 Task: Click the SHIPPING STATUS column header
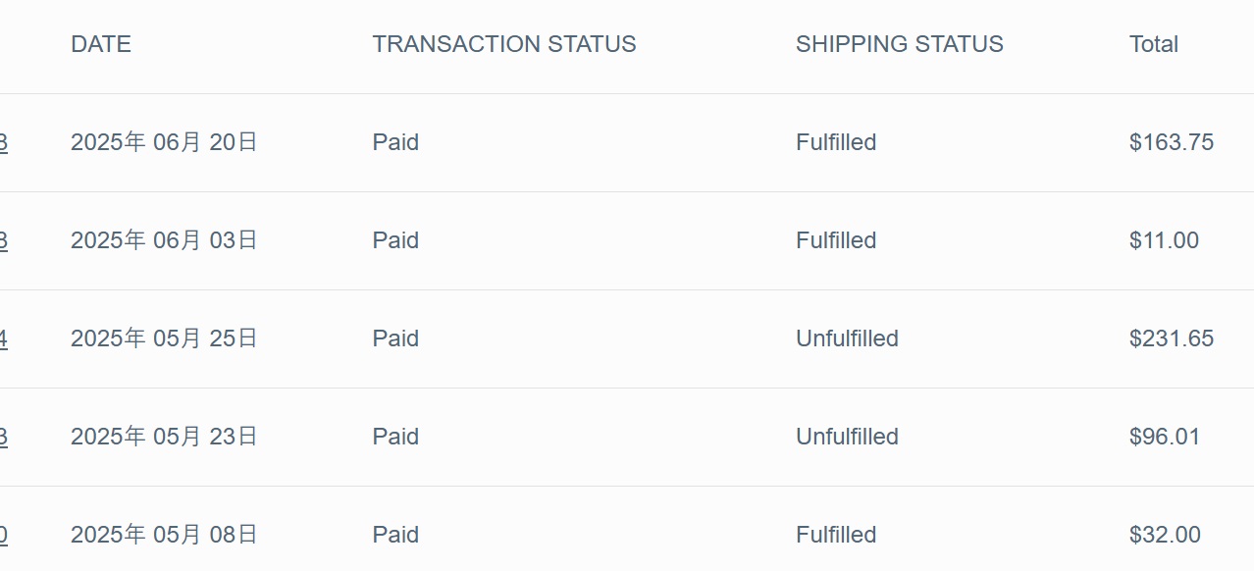(899, 44)
